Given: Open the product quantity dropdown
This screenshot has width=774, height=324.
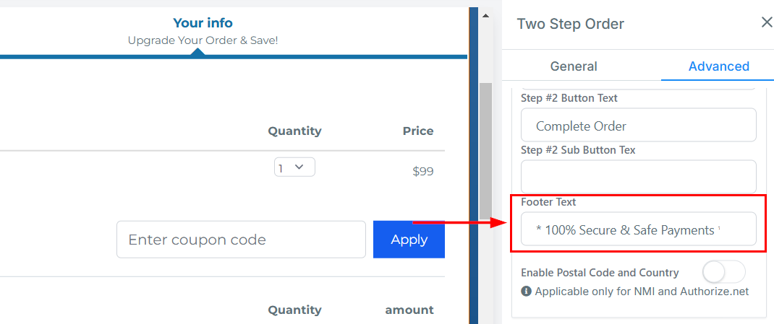Looking at the screenshot, I should tap(294, 167).
